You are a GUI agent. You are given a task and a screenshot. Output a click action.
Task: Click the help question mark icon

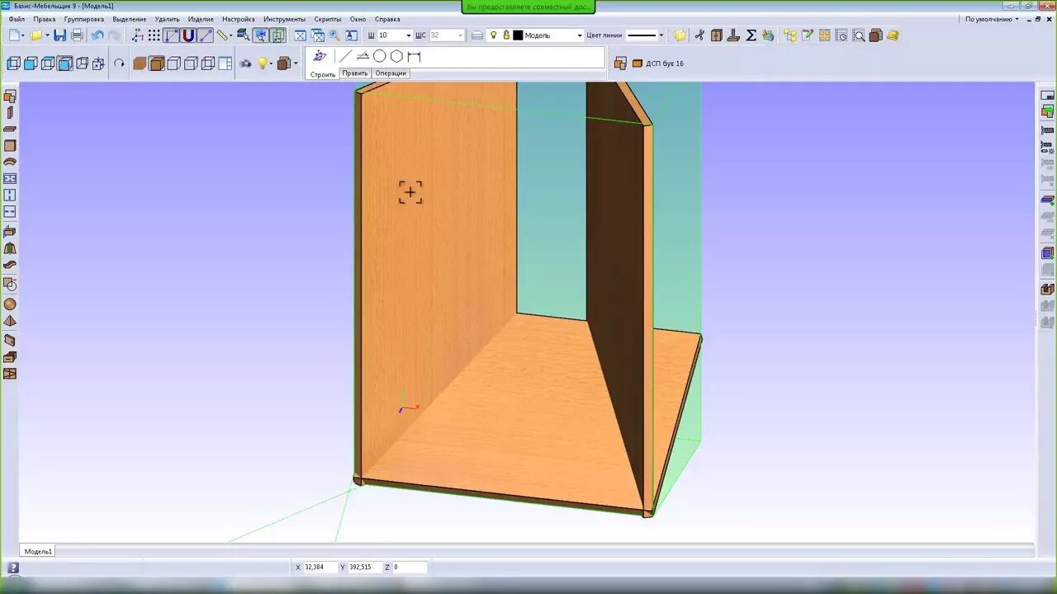[13, 568]
